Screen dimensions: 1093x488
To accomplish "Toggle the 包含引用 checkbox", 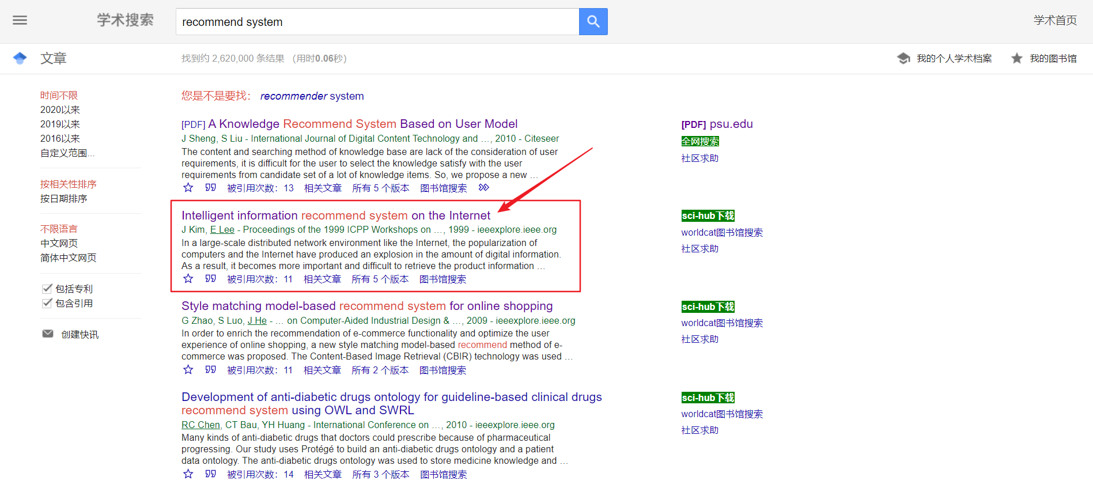I will [47, 303].
